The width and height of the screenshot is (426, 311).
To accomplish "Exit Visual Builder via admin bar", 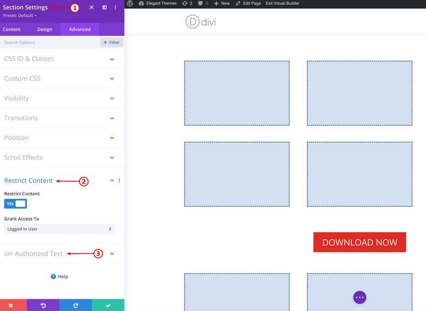I will pos(283,3).
